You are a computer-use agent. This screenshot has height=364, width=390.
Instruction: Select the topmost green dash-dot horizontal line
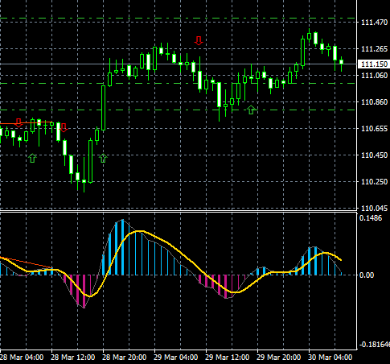179,19
